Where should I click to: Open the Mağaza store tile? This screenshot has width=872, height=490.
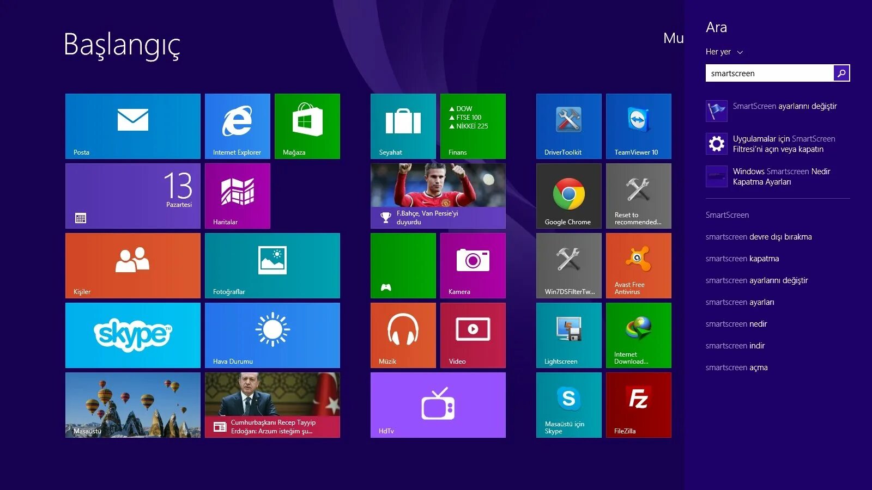click(x=307, y=126)
